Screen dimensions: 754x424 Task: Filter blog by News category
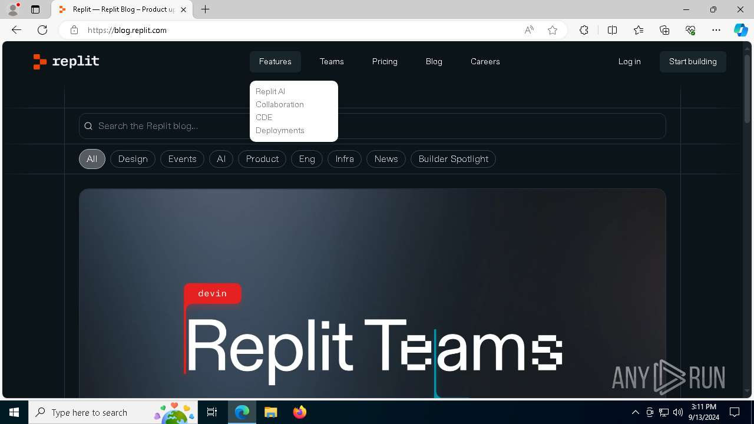click(386, 159)
